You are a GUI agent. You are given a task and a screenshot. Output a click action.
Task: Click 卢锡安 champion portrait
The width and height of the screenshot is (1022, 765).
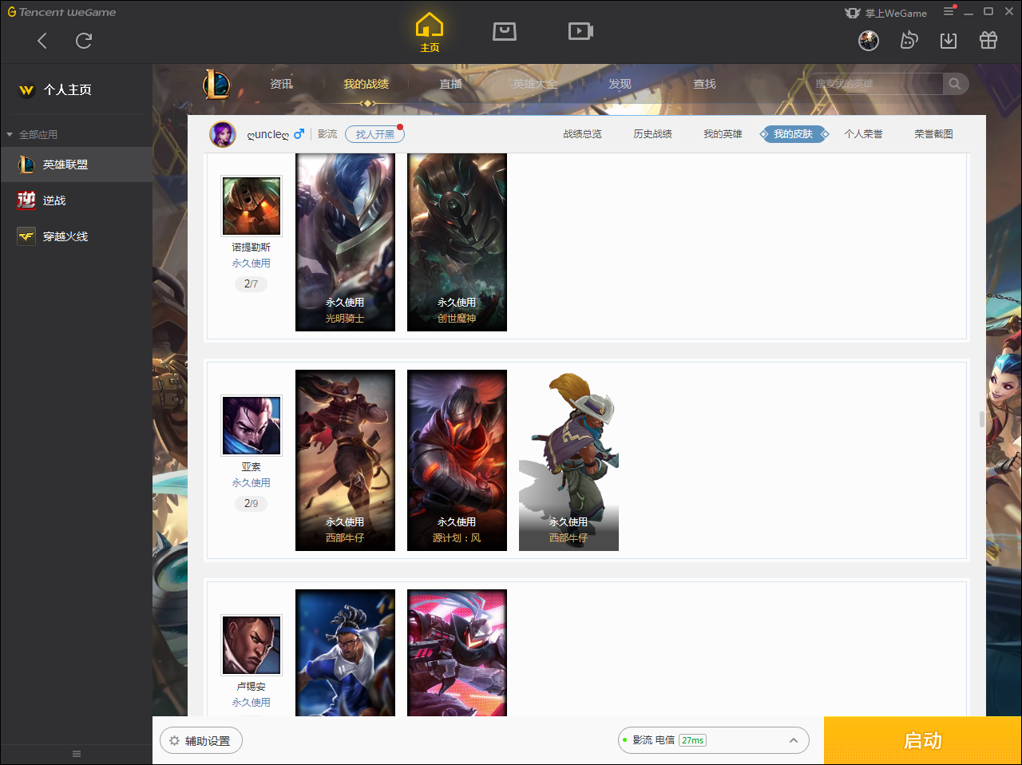[x=252, y=645]
